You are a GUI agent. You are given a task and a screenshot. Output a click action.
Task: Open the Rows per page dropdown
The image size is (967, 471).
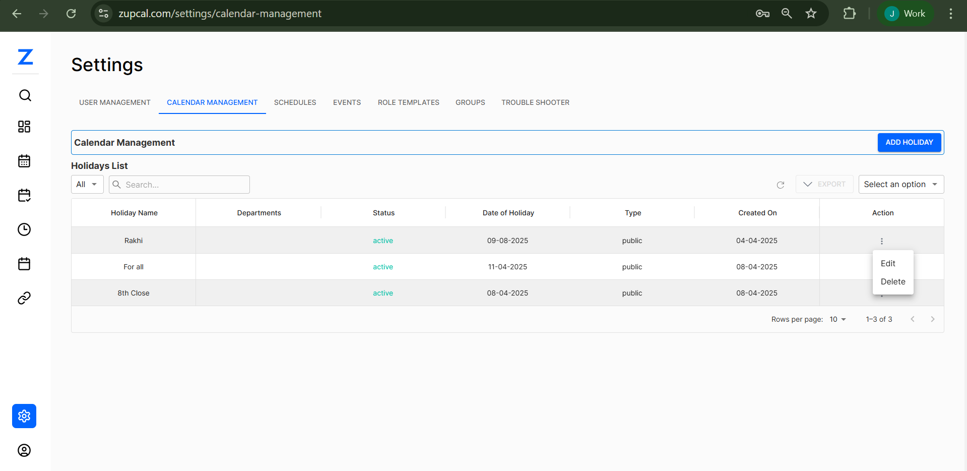[x=837, y=319]
